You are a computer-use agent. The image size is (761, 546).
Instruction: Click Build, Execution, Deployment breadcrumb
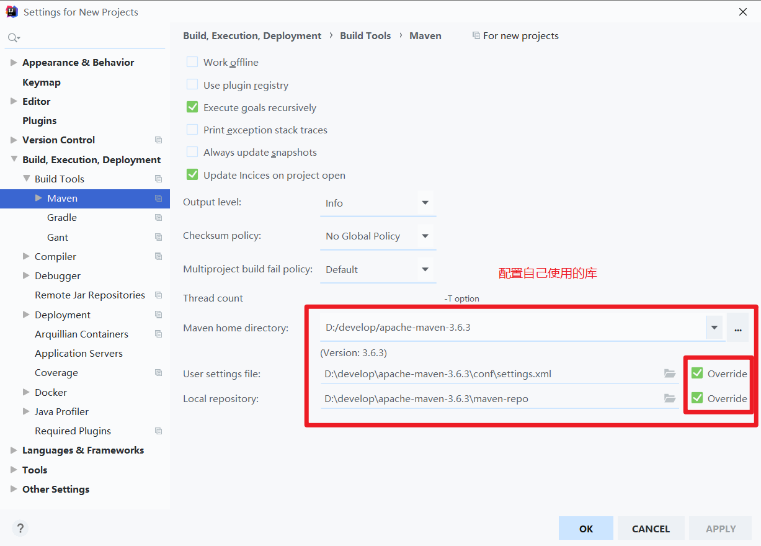pyautogui.click(x=252, y=36)
